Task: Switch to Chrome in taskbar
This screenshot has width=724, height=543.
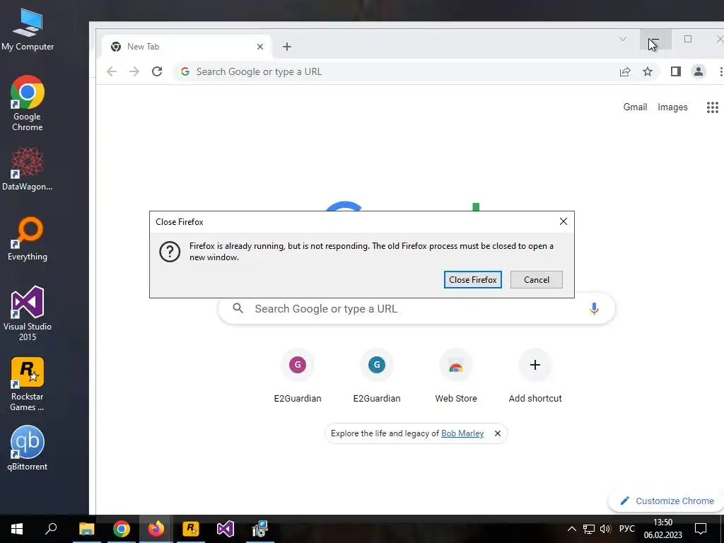Action: pyautogui.click(x=122, y=529)
